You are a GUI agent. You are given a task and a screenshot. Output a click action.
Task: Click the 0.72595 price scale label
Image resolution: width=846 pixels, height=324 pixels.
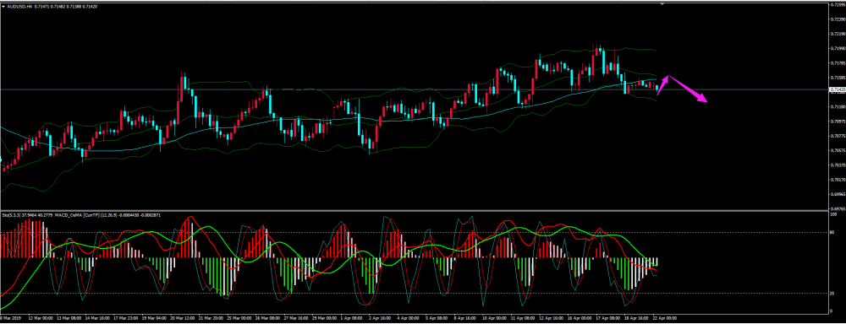[x=838, y=5]
